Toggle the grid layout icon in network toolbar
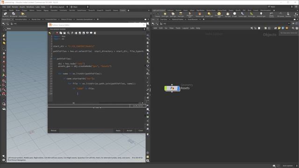Screen dimensions: 299x168 [269, 28]
